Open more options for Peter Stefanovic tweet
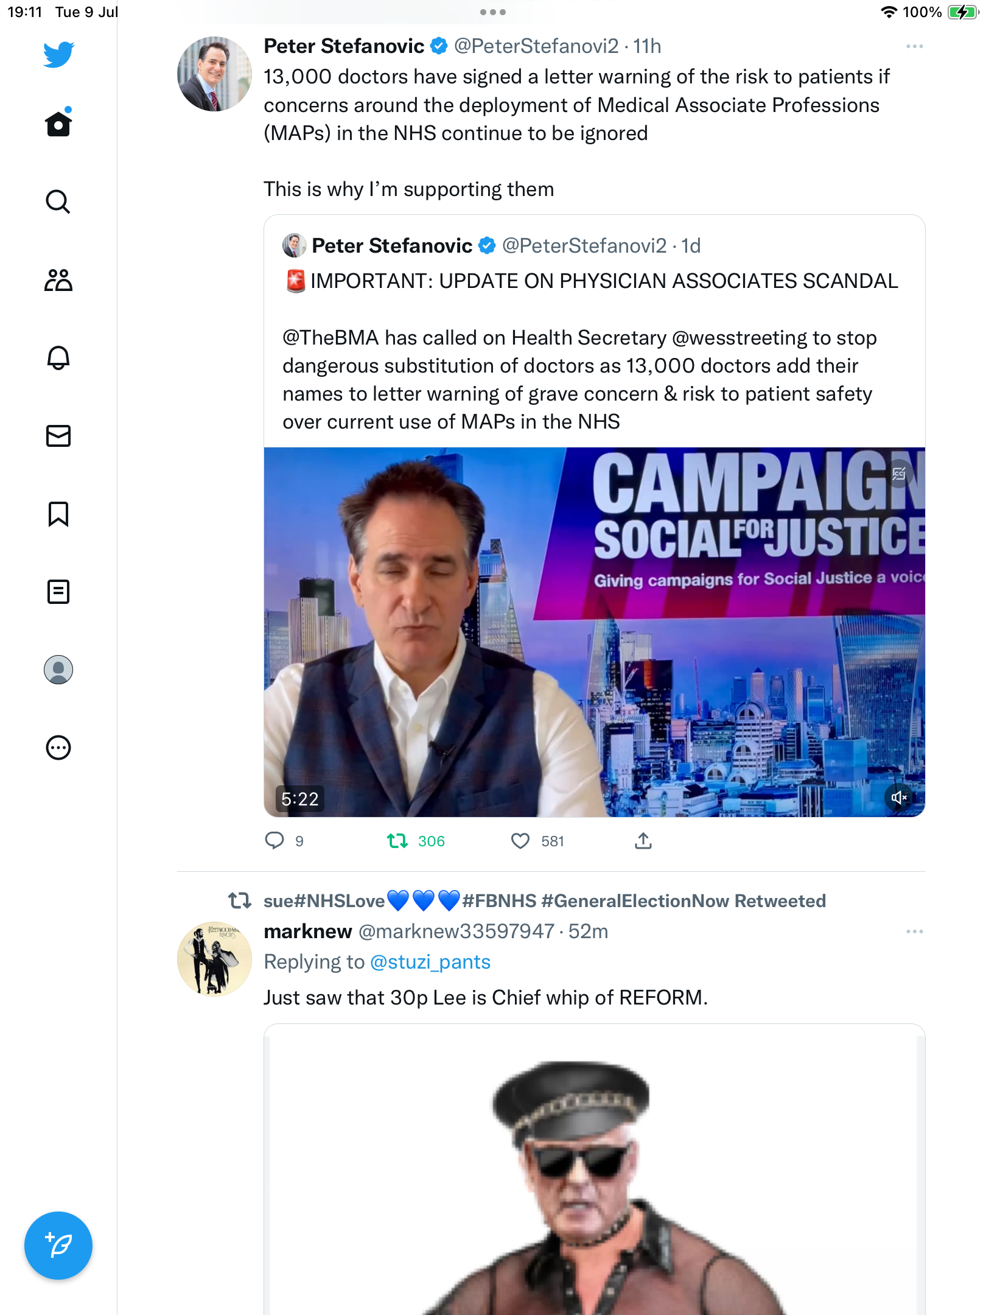The width and height of the screenshot is (986, 1315). pos(914,46)
